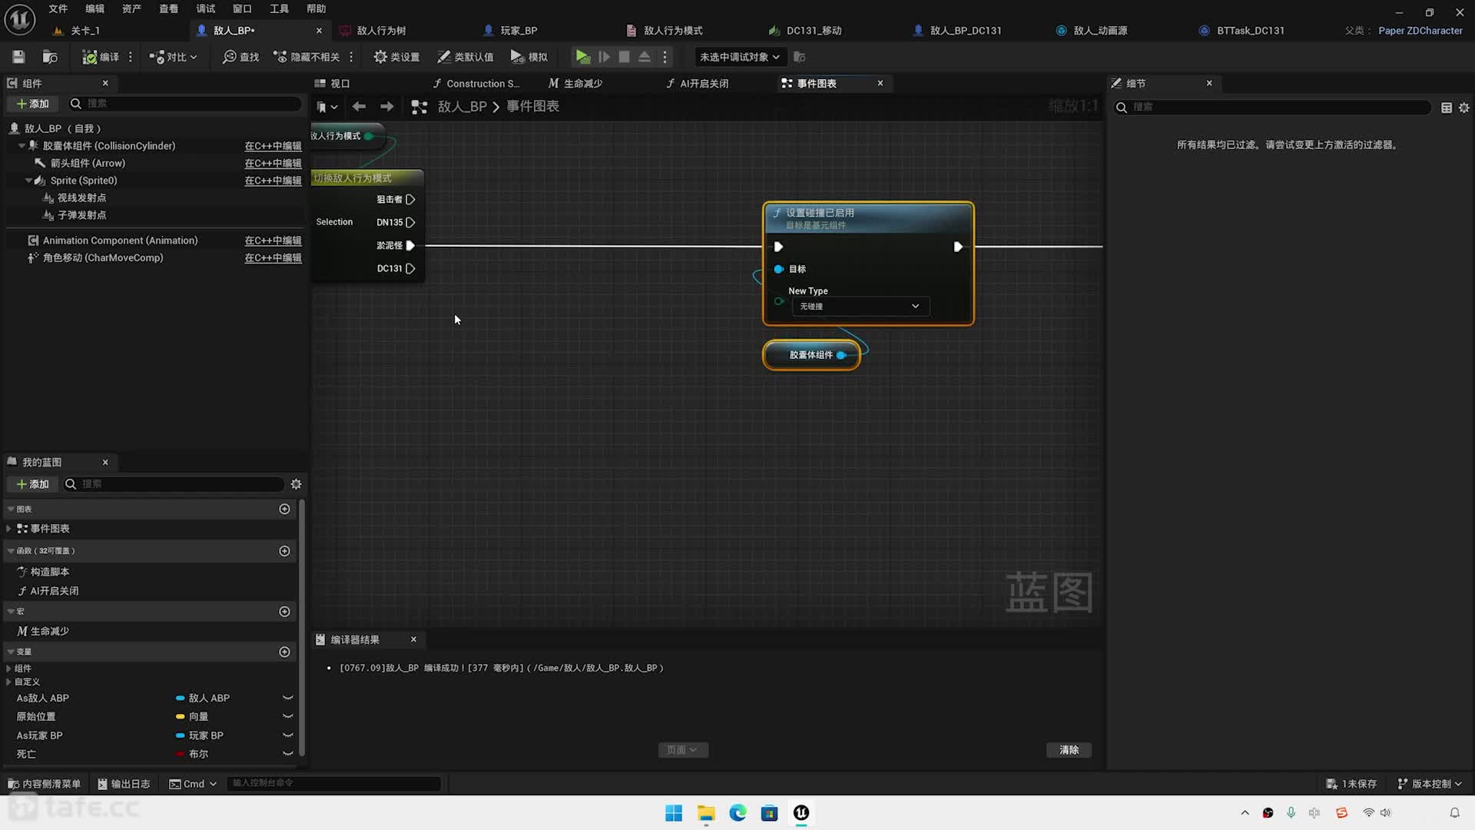
Task: Add a new variable with plus icon
Action: coord(284,652)
